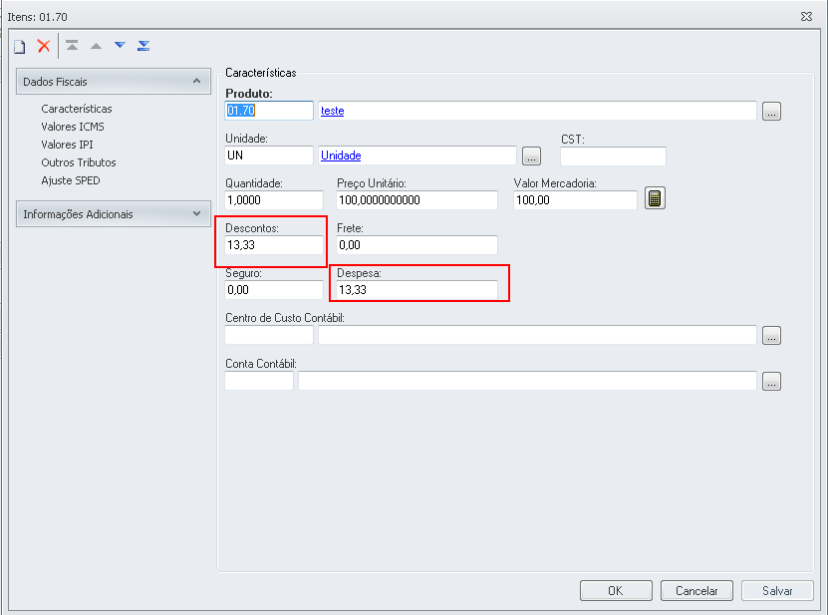Open Valores IPI section
828x615 pixels.
(67, 145)
